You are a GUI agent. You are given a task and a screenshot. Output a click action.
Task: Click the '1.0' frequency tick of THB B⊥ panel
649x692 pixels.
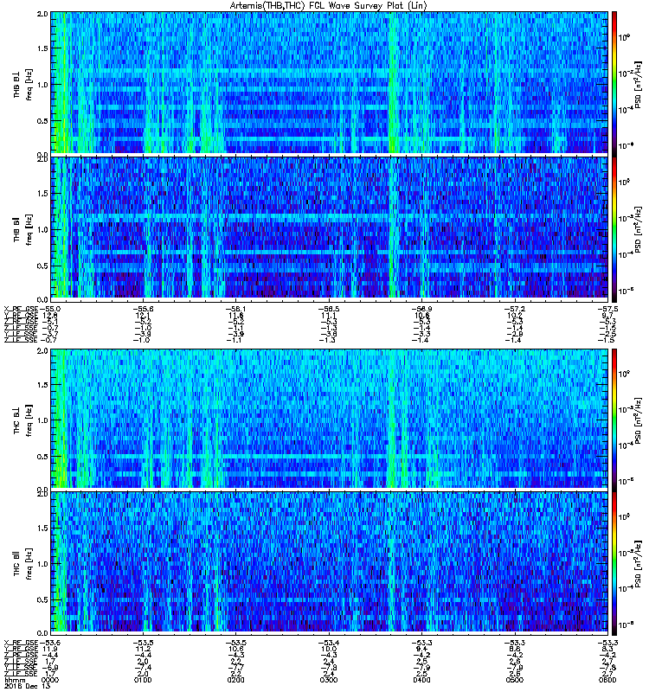pos(42,85)
